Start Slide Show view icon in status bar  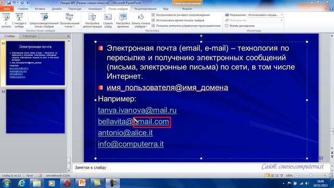coord(282,175)
